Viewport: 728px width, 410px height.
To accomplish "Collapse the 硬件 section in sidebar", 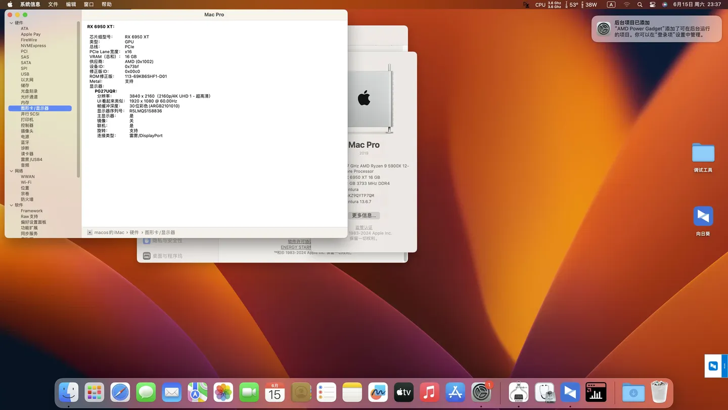I will [x=11, y=23].
